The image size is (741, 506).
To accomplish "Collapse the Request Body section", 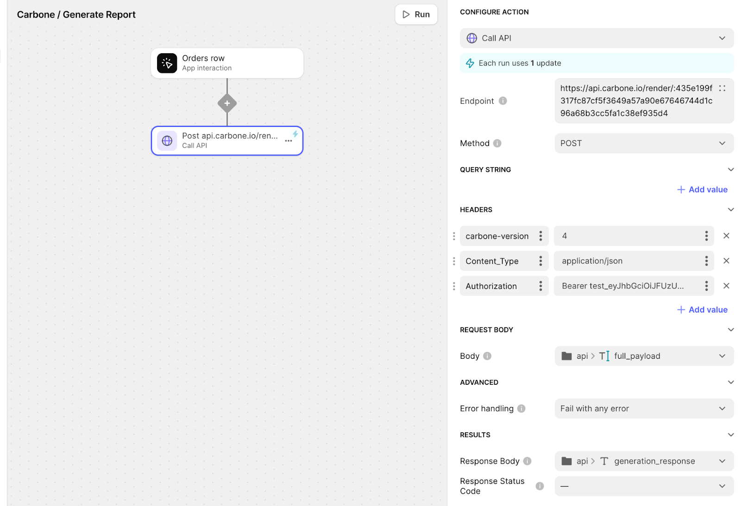I will 731,330.
